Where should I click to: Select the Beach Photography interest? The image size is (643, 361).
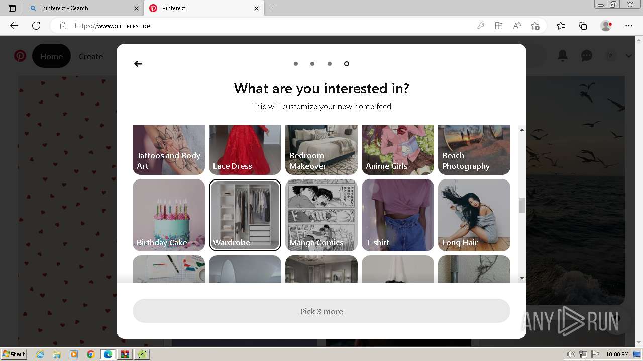pos(474,150)
